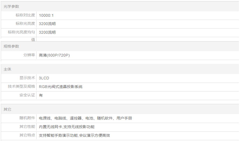Click the 光学参数 section header

(x=11, y=6)
